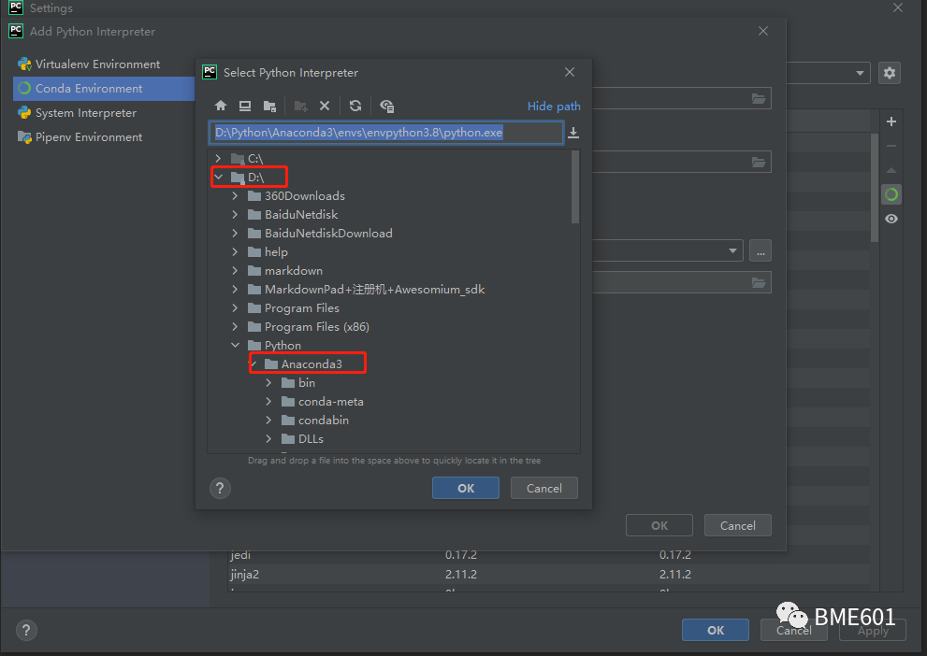The width and height of the screenshot is (927, 656).
Task: Select the MarkdownPad+注册机+Awesomium_sdk folder
Action: click(374, 290)
